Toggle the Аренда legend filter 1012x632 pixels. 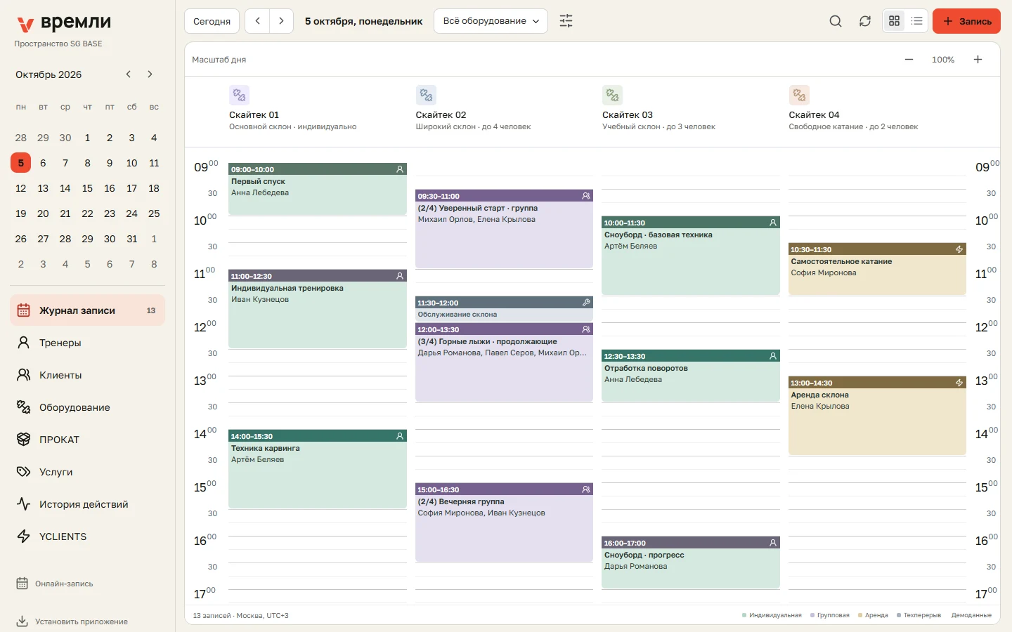[874, 616]
